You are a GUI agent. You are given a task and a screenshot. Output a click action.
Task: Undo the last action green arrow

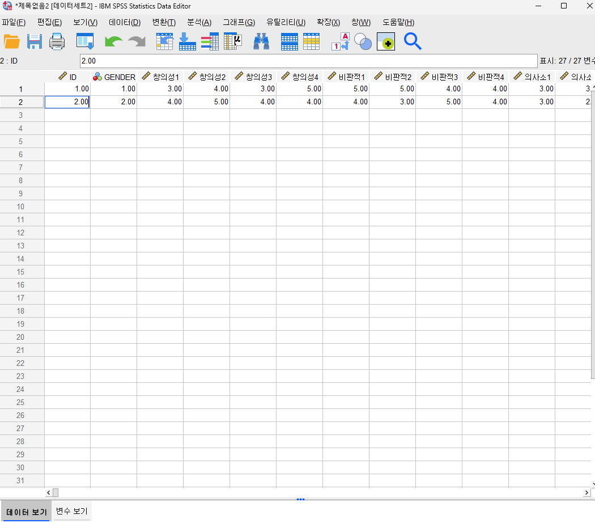113,41
